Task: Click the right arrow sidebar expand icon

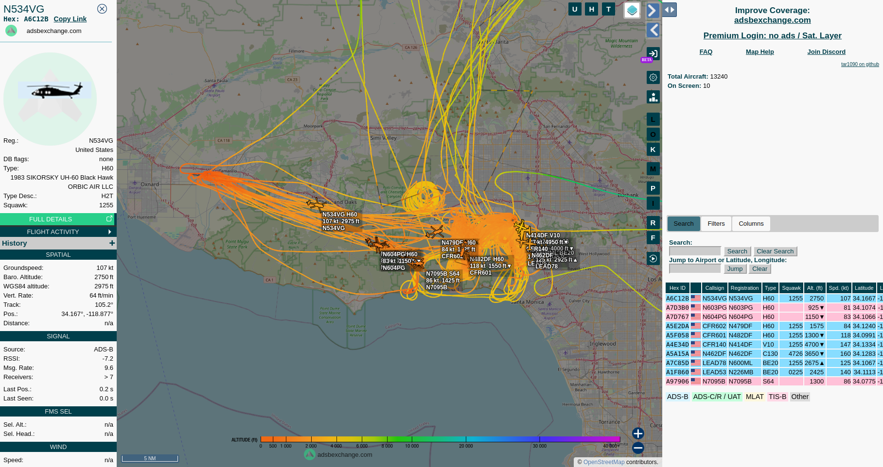Action: (x=653, y=10)
